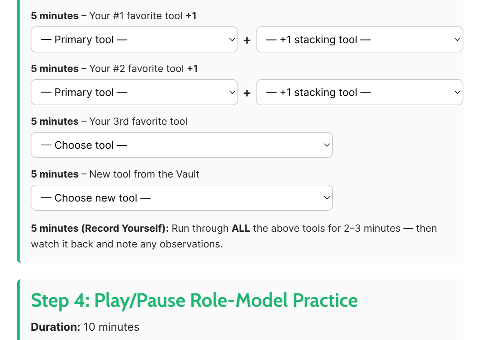This screenshot has height=340, width=481.
Task: Click the plus sign between #2 favorite dropdowns
Action: pyautogui.click(x=247, y=93)
